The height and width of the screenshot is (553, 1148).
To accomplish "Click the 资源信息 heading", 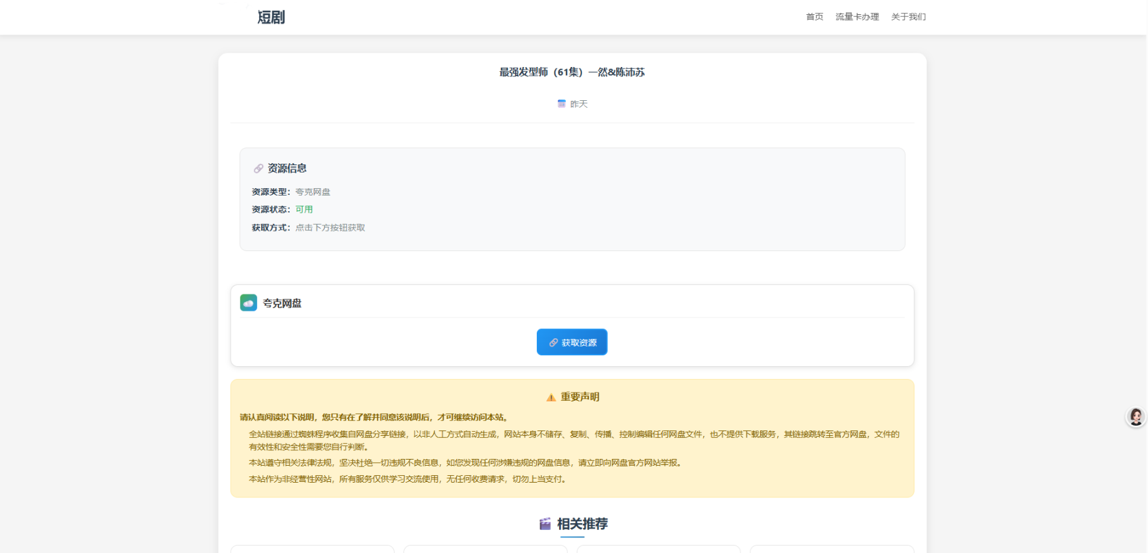I will click(x=287, y=169).
